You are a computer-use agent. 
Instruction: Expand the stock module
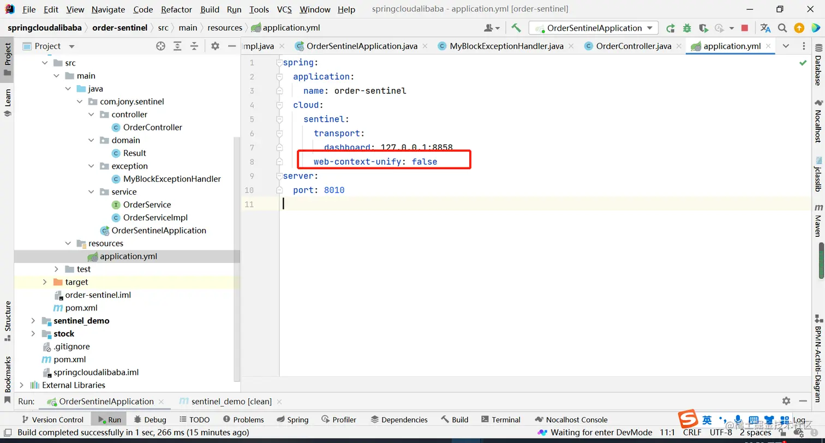(x=33, y=334)
